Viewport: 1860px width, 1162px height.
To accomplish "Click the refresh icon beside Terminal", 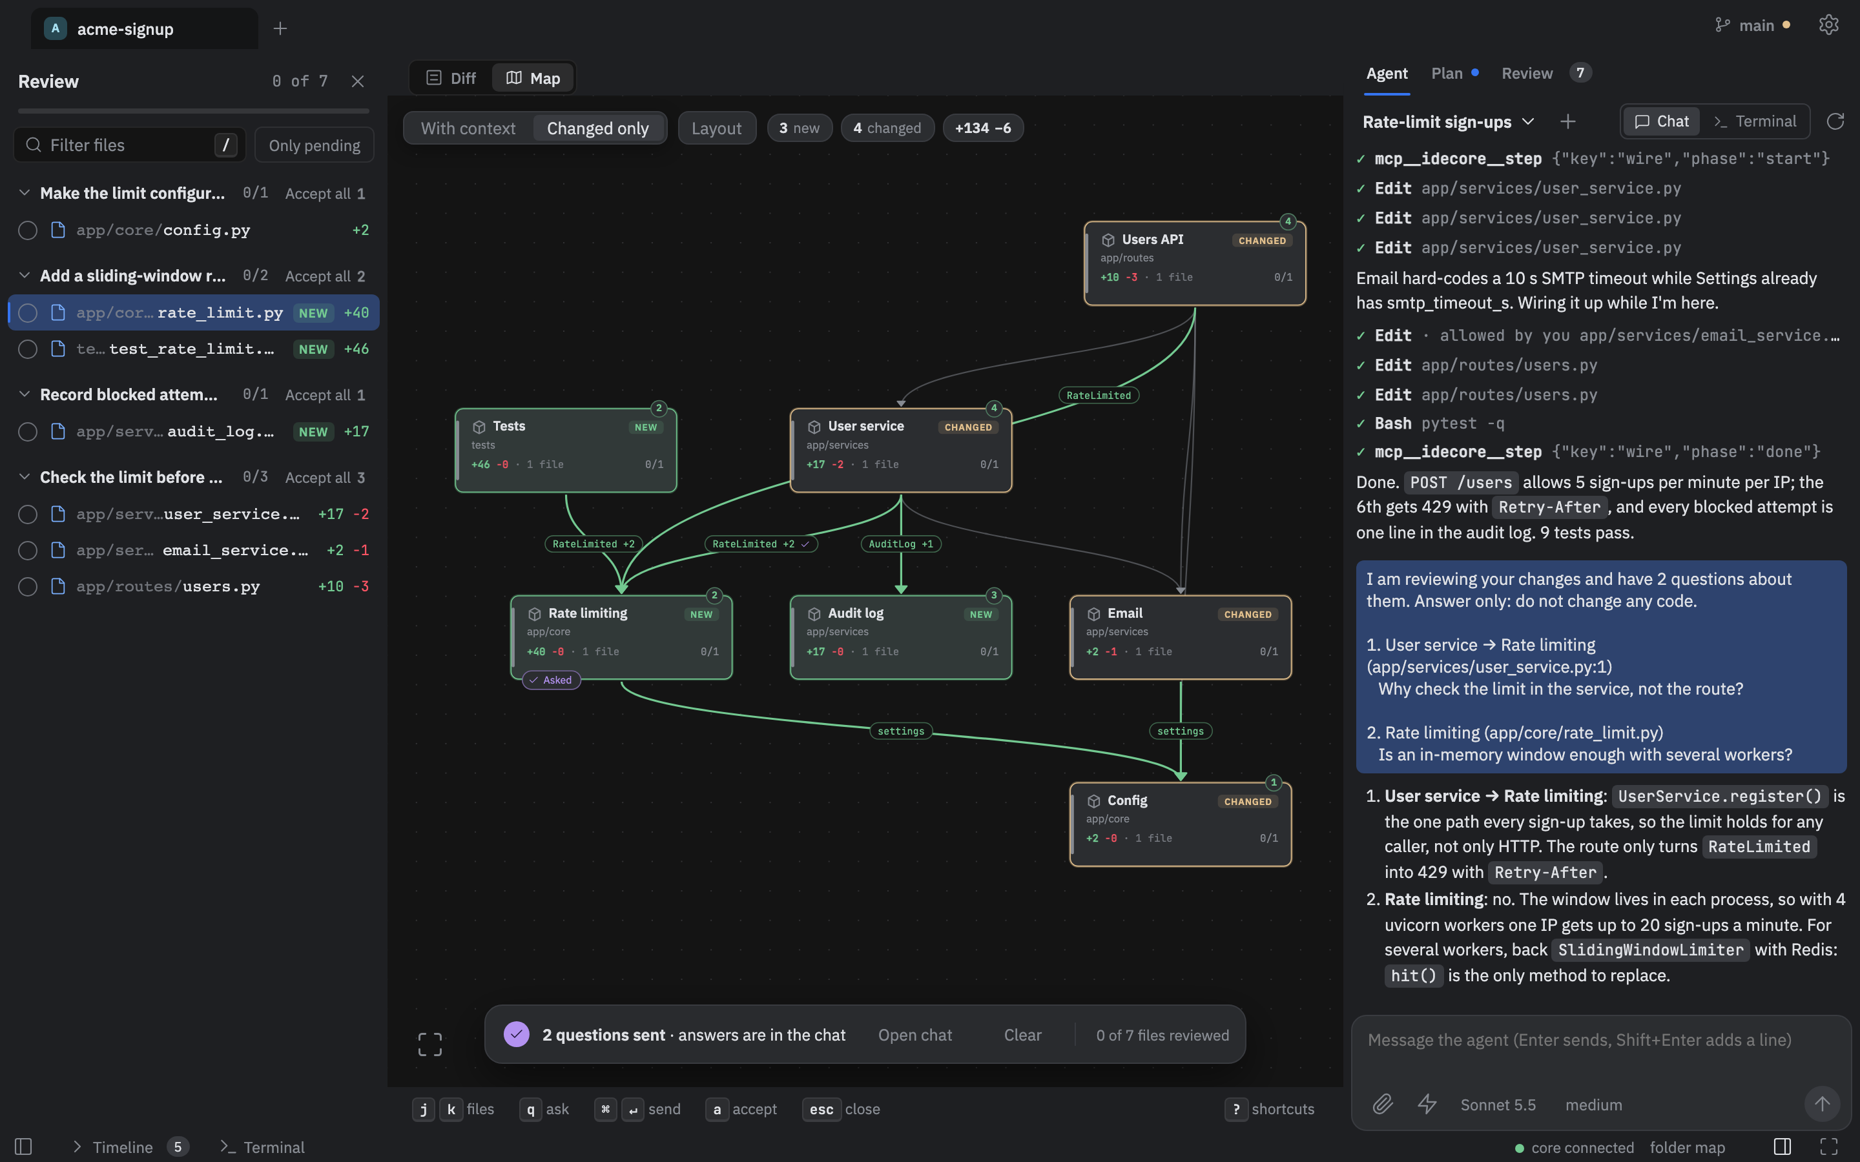I will (1835, 121).
